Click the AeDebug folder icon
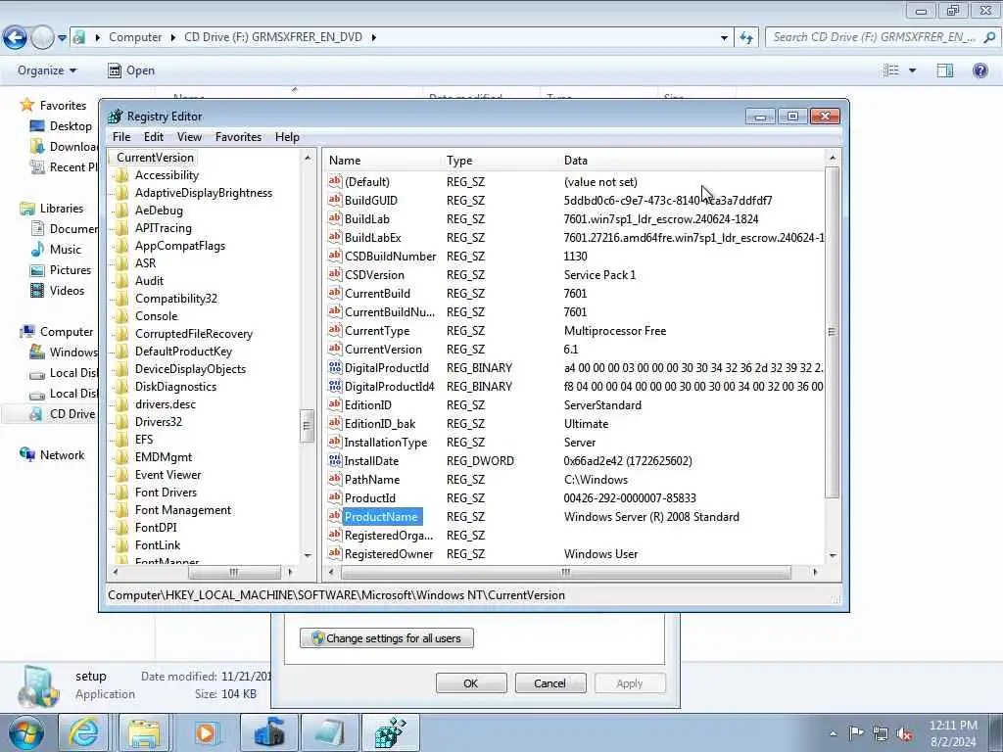 point(121,211)
